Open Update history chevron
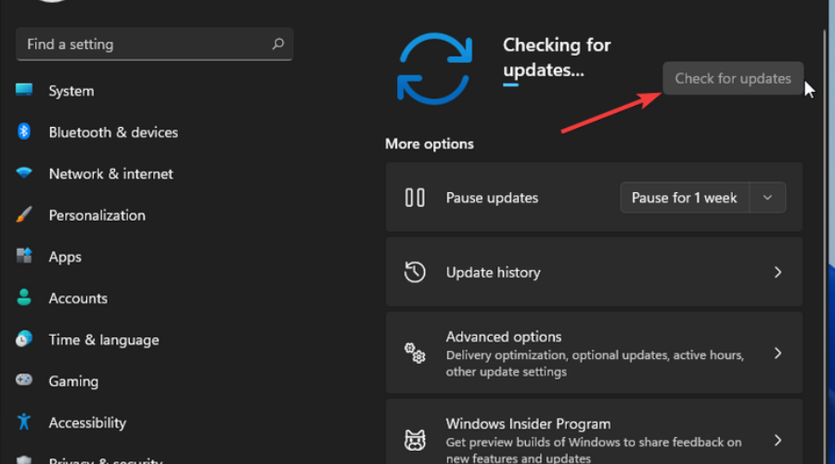 [778, 272]
